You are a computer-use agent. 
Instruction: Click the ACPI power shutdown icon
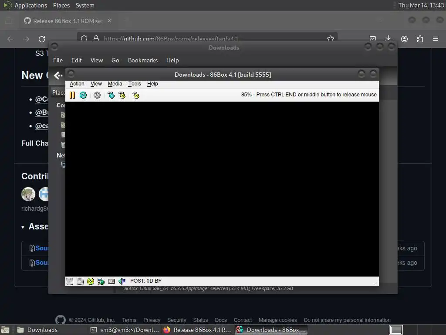click(97, 95)
